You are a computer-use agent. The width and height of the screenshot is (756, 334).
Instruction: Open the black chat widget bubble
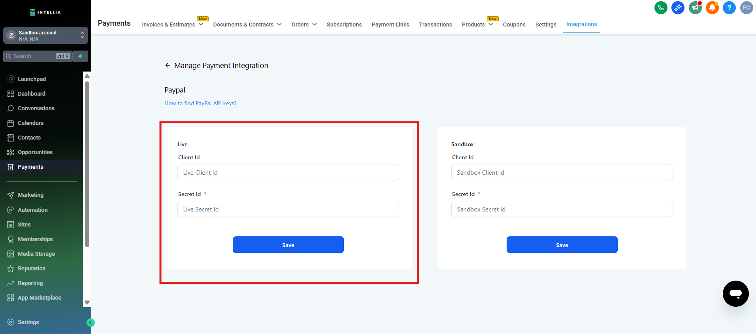[735, 294]
